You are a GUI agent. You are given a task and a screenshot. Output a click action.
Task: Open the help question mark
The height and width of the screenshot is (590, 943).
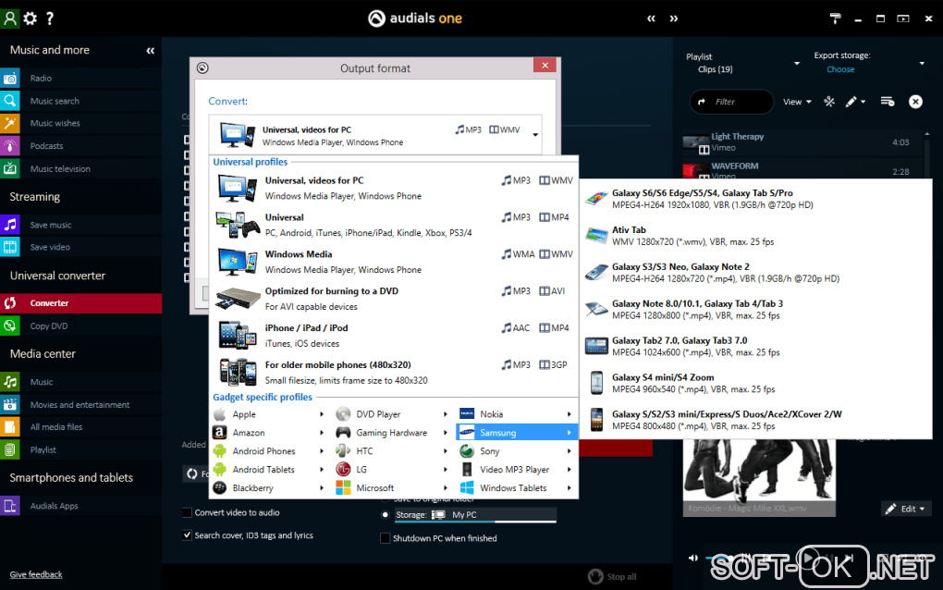point(50,18)
